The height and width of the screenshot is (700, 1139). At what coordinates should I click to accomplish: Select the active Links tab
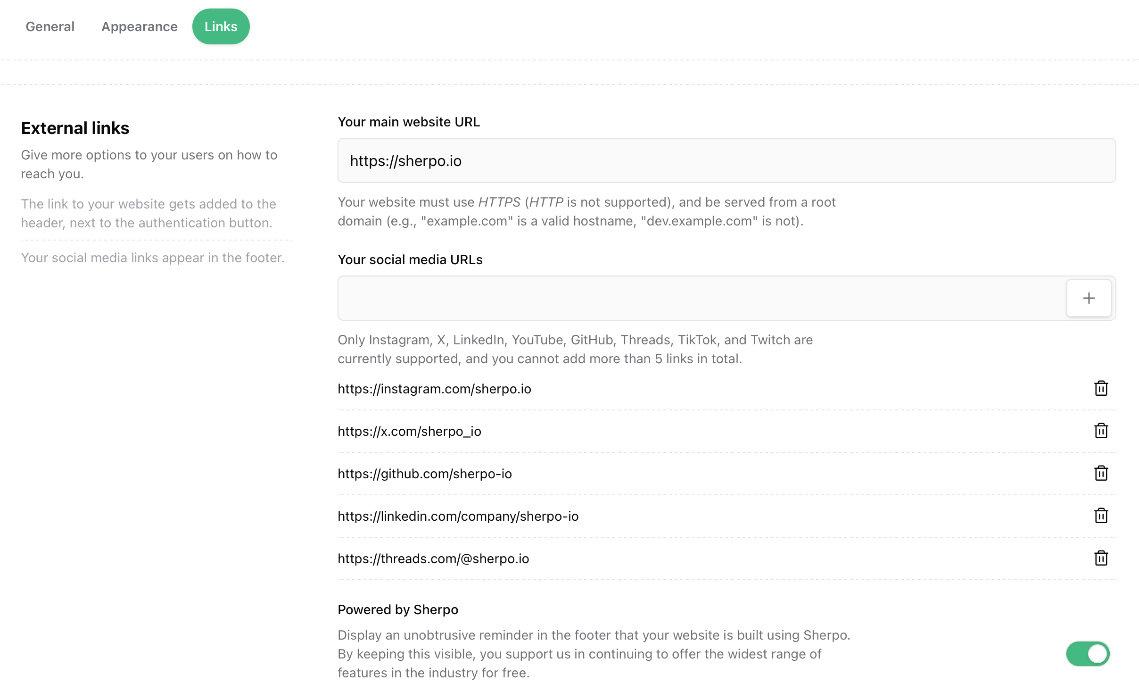tap(221, 26)
